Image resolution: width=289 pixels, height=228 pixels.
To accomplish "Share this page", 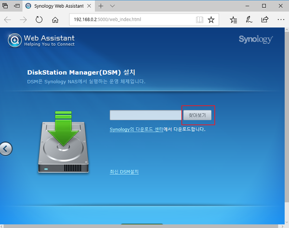I will click(x=264, y=19).
